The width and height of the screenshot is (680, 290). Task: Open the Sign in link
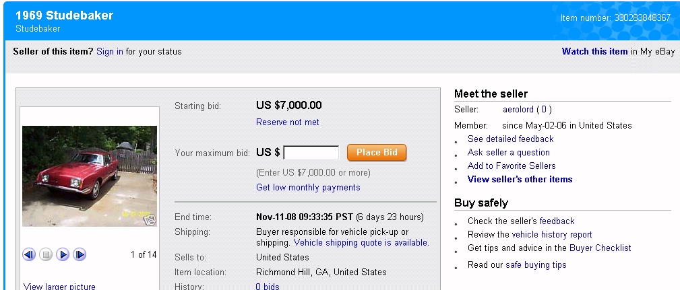click(110, 52)
